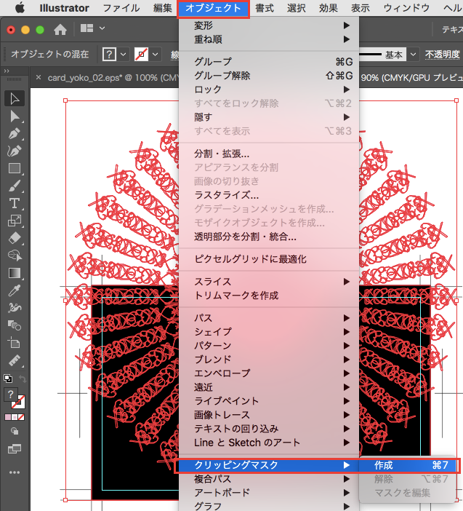Open the fill color dropdown in control bar
463x511 pixels.
pos(123,55)
